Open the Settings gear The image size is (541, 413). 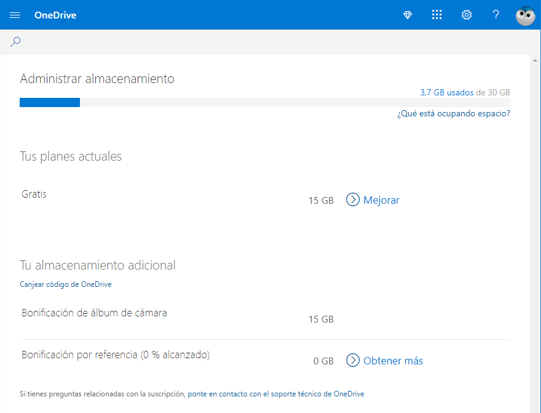click(x=467, y=15)
